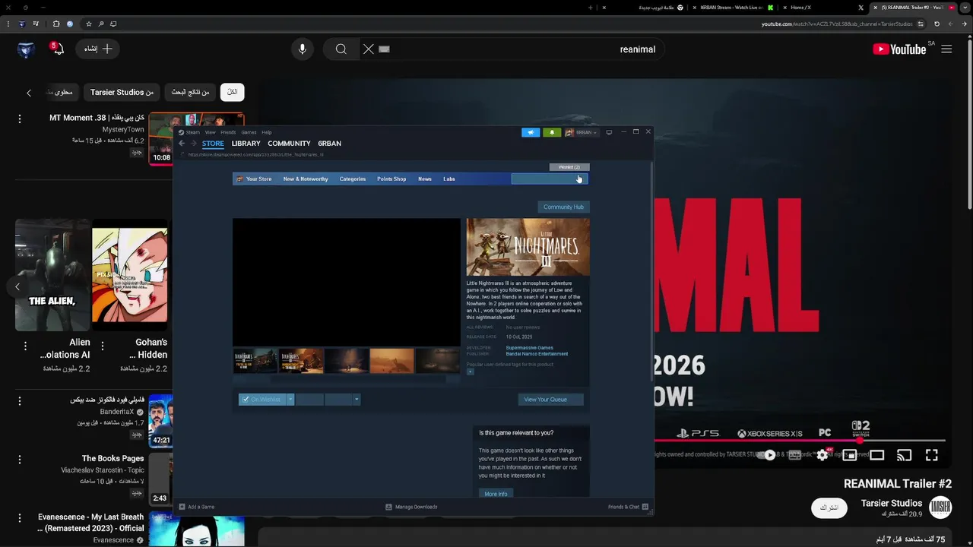The width and height of the screenshot is (973, 547).
Task: Toggle YouTube autoplay switch
Action: [768, 455]
